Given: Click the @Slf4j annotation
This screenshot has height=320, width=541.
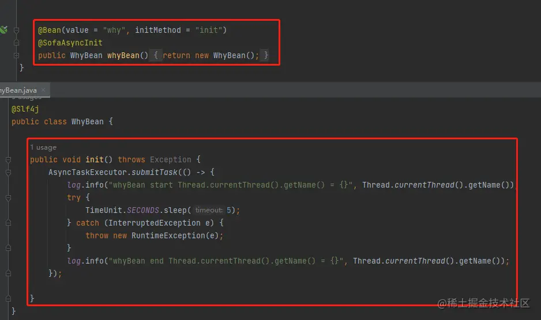Looking at the screenshot, I should click(x=25, y=109).
